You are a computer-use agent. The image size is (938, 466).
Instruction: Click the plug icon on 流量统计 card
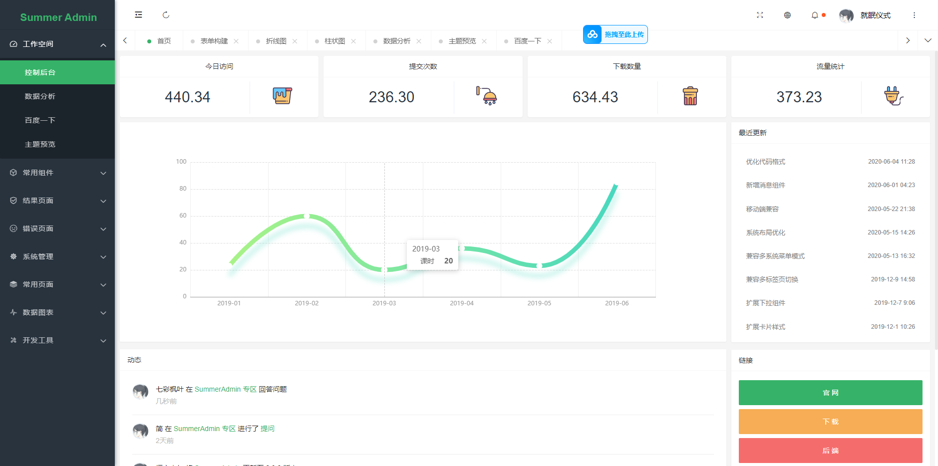[893, 96]
